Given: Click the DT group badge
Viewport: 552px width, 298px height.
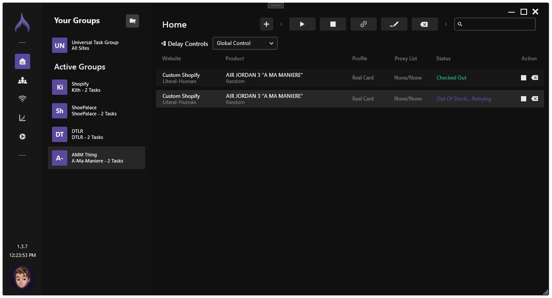Looking at the screenshot, I should (x=60, y=134).
